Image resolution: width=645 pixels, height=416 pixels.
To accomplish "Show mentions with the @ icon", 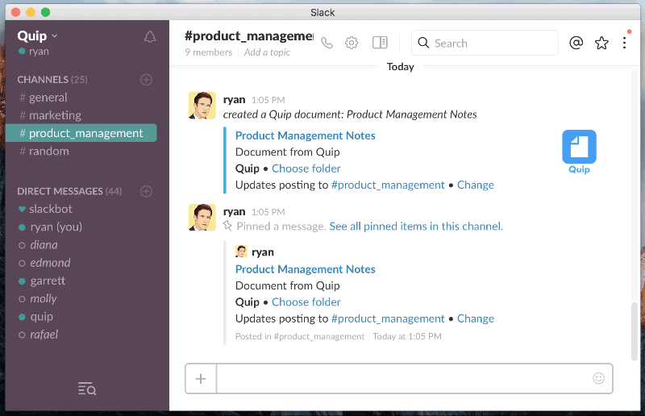I will pos(576,44).
